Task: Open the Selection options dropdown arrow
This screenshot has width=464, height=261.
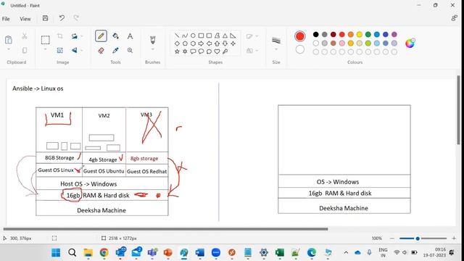Action: (45, 49)
